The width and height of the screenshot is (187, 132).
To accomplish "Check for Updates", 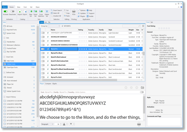I will pos(82,13).
